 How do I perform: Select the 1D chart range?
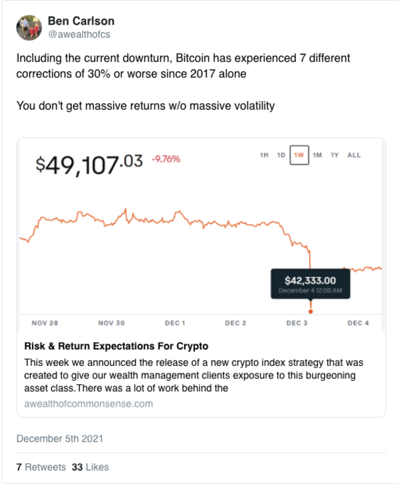click(x=281, y=155)
